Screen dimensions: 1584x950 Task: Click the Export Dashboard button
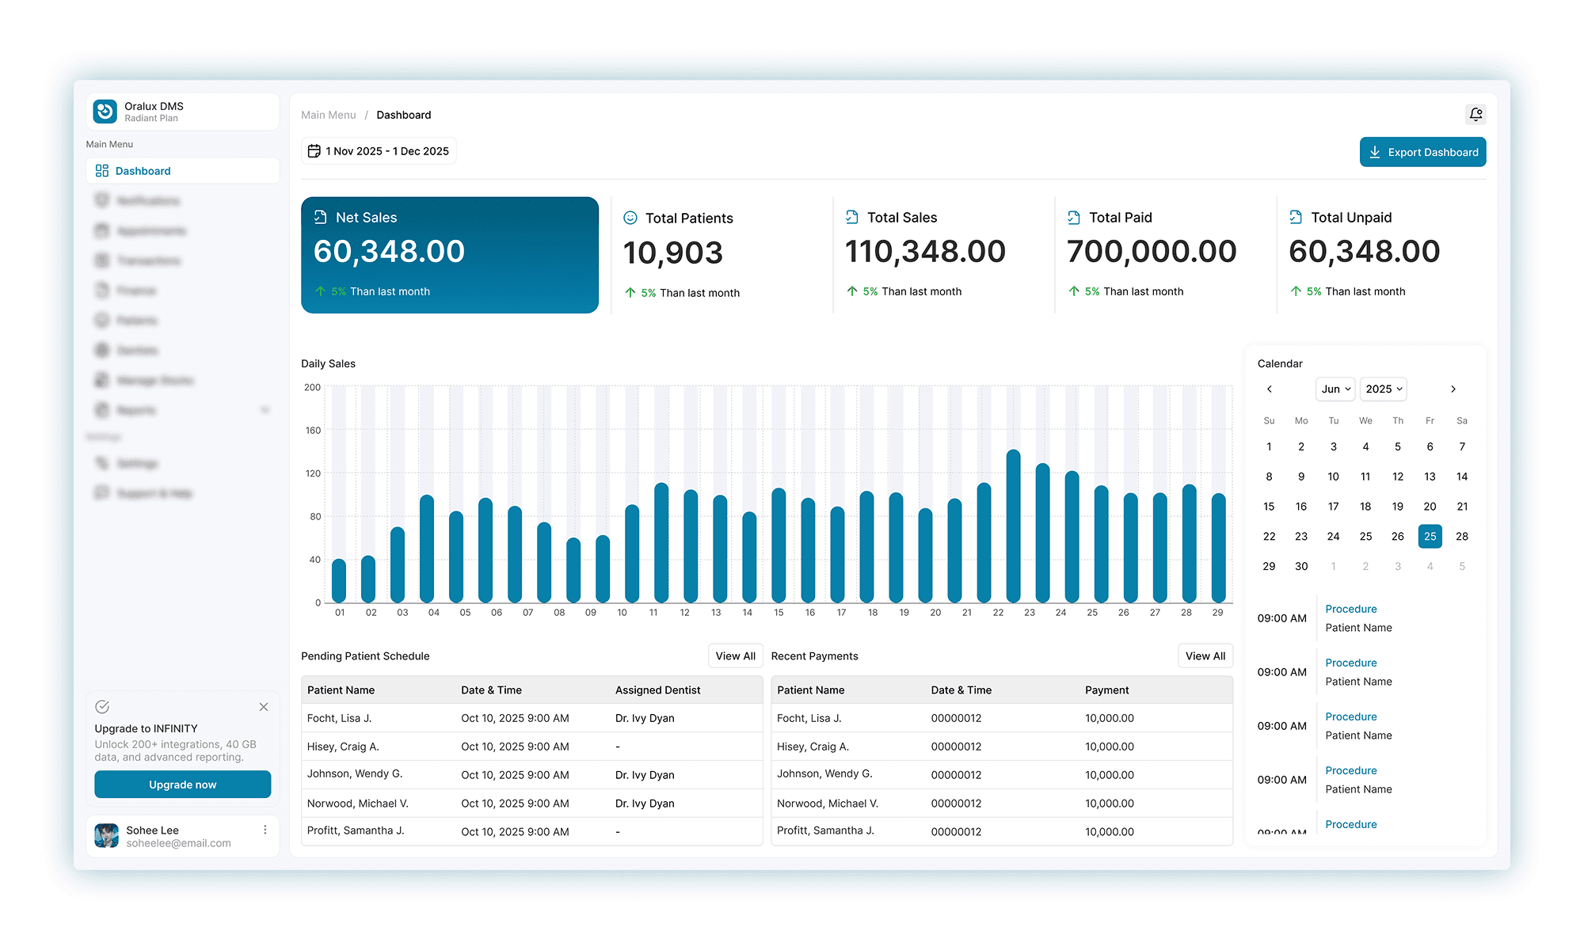1422,152
